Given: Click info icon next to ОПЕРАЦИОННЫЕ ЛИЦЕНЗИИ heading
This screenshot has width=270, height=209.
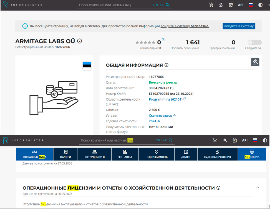Looking at the screenshot, I should pos(218,188).
